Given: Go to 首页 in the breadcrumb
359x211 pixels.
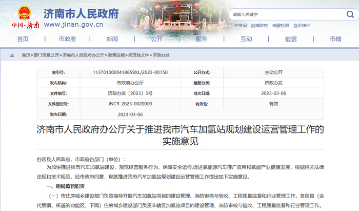Looking at the screenshot, I should tap(26, 55).
